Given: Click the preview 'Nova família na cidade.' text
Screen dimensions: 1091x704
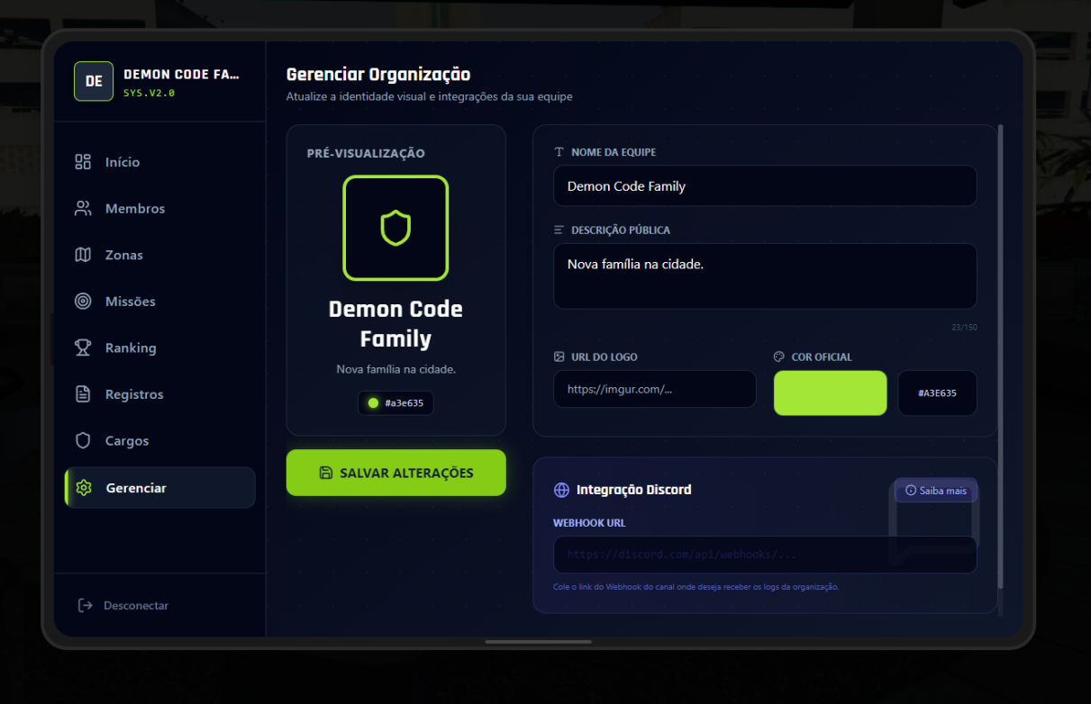Looking at the screenshot, I should click(x=395, y=369).
